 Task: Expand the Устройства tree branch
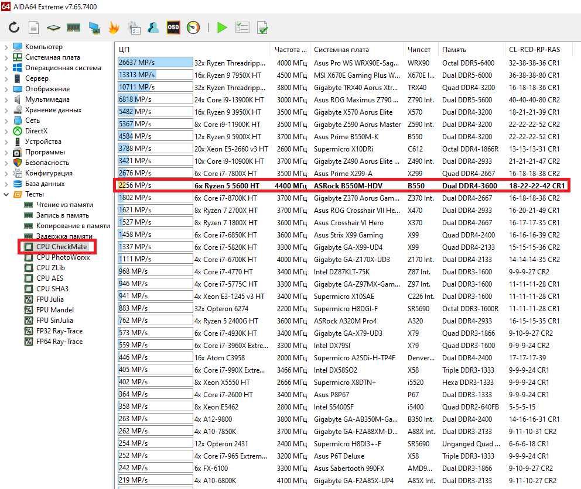pos(6,142)
